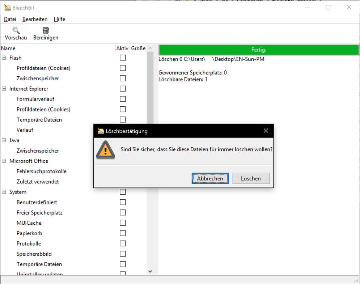Viewport: 360px width, 284px height.
Task: Select the Microsoft Office row label
Action: 29,161
